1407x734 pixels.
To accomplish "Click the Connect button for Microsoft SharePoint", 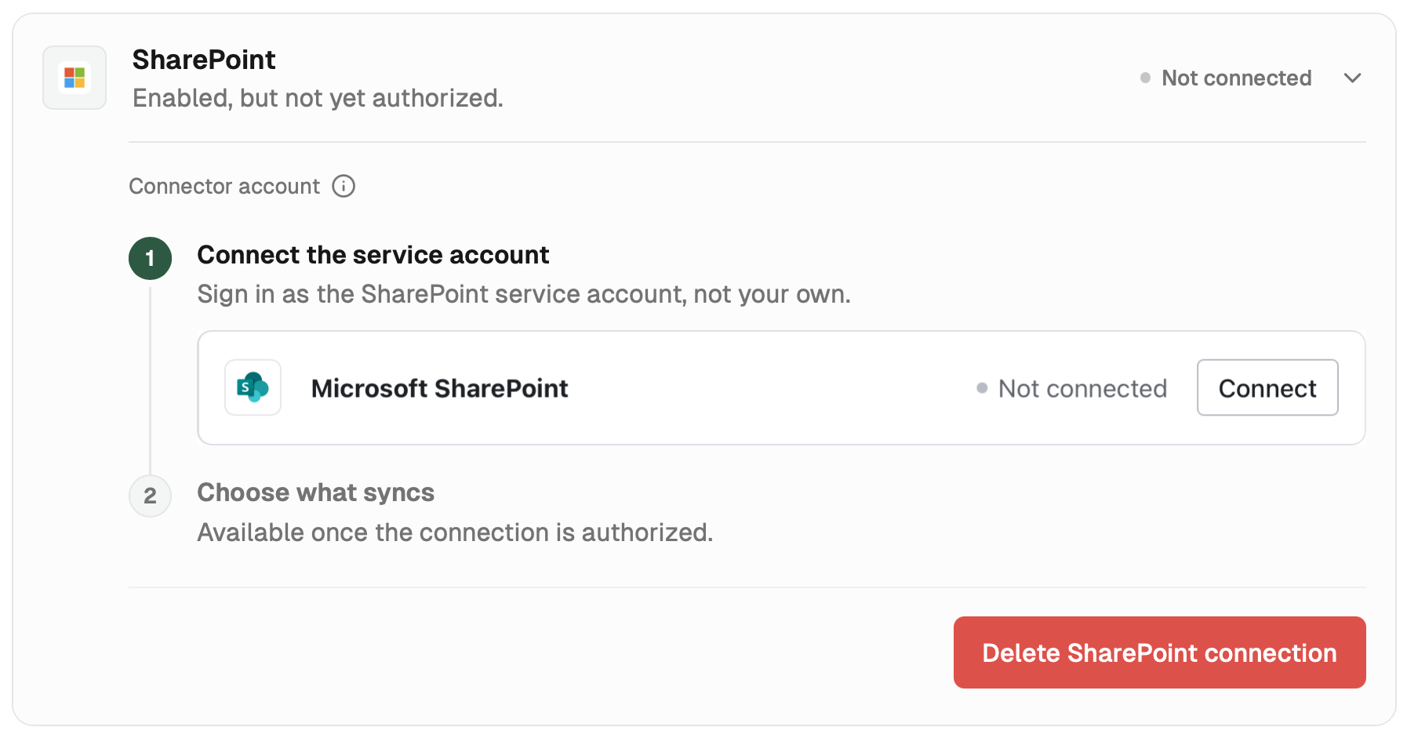I will click(1267, 387).
